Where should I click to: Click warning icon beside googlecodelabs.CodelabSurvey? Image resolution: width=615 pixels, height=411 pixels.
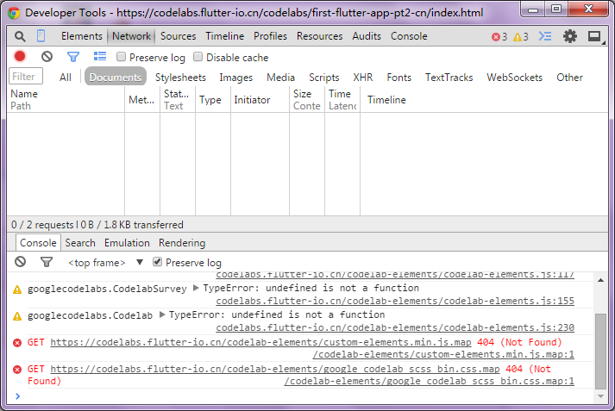17,290
